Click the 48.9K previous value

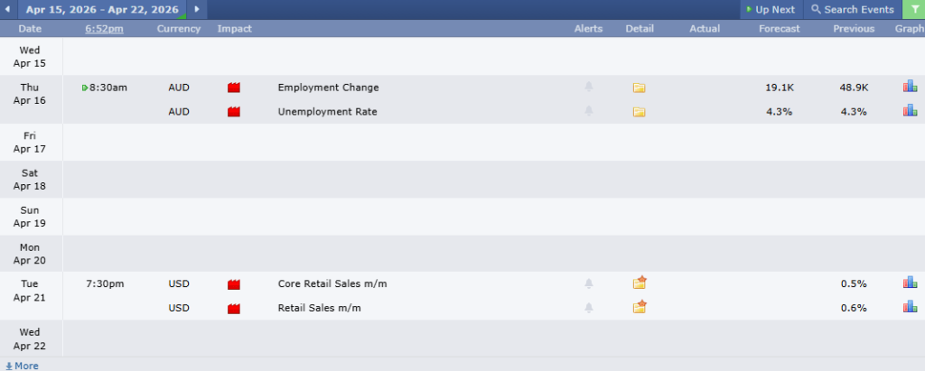pos(854,88)
